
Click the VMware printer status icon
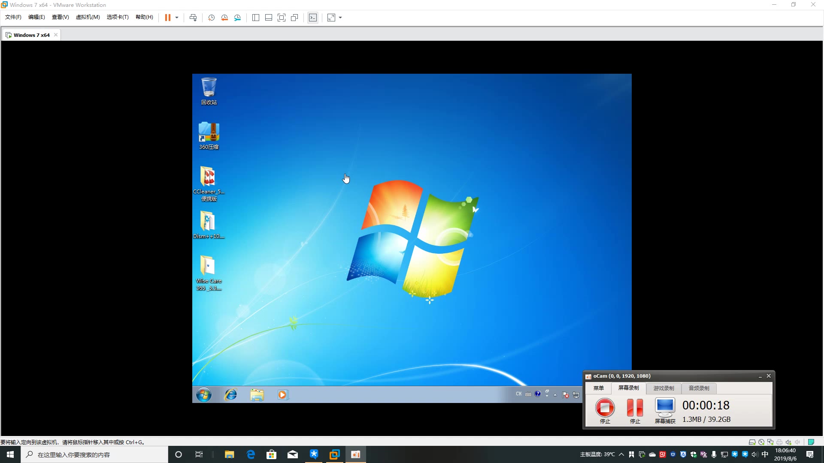(779, 442)
